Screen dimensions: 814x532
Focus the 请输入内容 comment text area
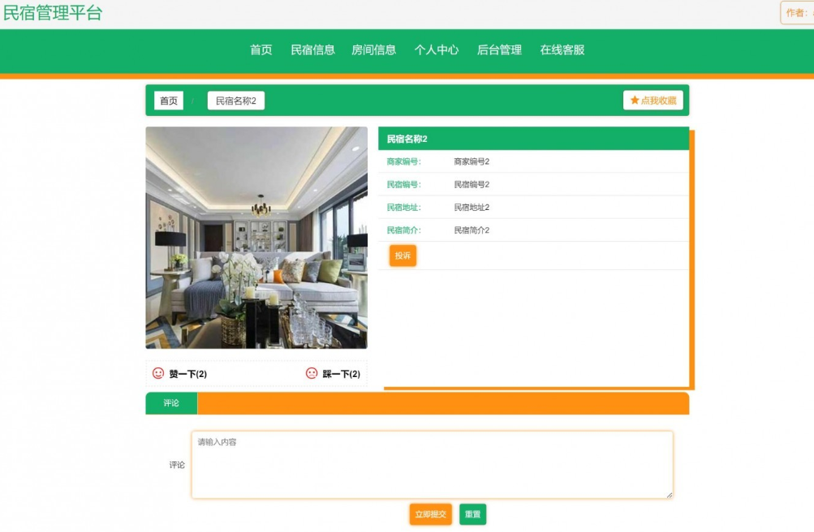pyautogui.click(x=432, y=465)
